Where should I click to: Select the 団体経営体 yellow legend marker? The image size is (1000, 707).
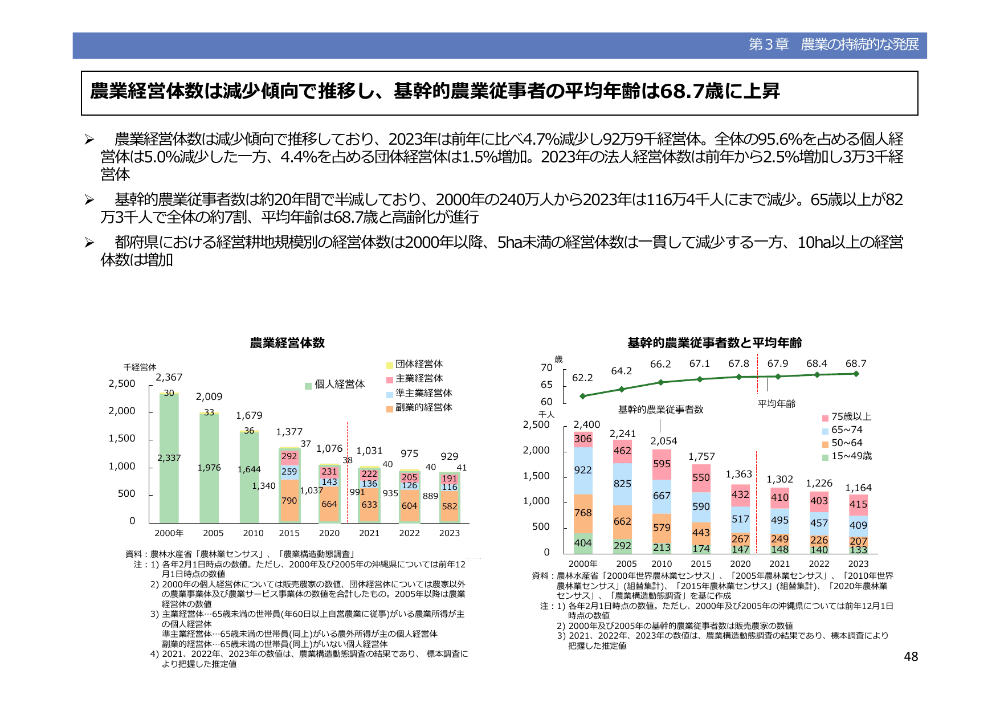[x=391, y=365]
